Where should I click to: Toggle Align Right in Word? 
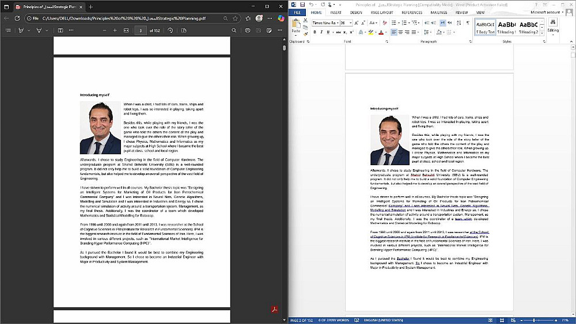407,32
